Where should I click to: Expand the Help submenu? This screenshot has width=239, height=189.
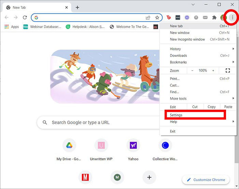point(198,122)
